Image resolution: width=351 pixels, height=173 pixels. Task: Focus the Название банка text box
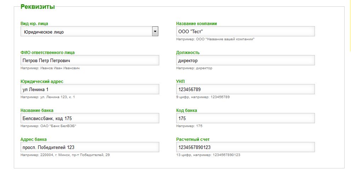click(x=90, y=118)
